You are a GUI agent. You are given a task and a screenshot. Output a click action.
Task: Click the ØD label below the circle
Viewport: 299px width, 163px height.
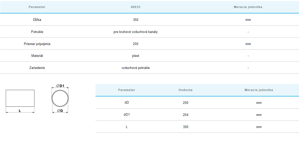coord(60,111)
